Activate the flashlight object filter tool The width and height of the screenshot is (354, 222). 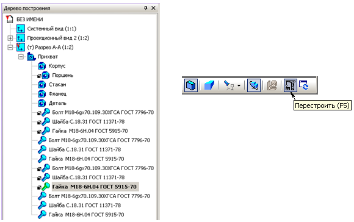click(229, 85)
